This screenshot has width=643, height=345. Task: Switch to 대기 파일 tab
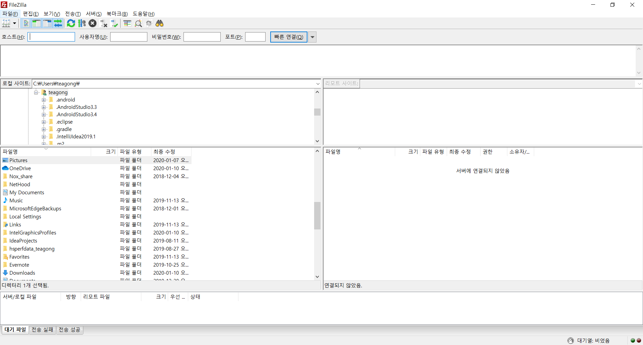click(15, 330)
